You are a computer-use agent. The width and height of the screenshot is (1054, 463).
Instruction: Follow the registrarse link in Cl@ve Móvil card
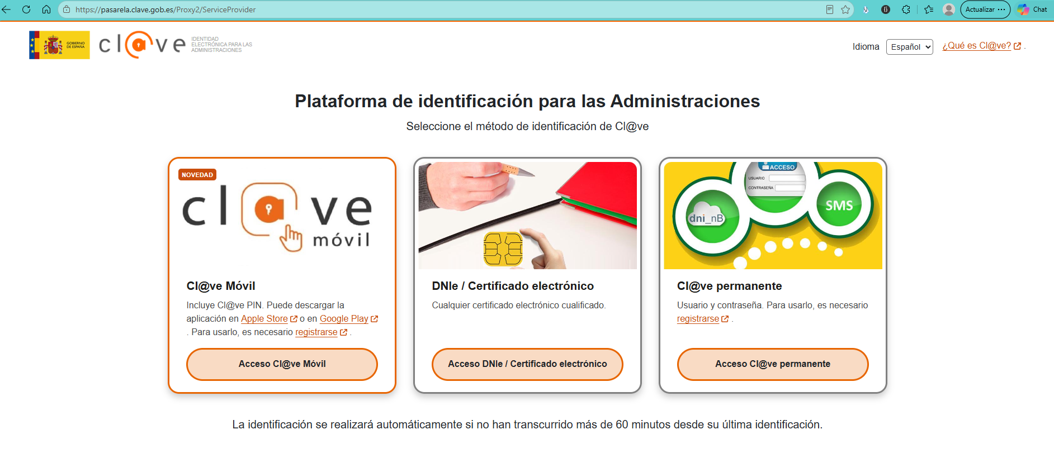tap(316, 332)
